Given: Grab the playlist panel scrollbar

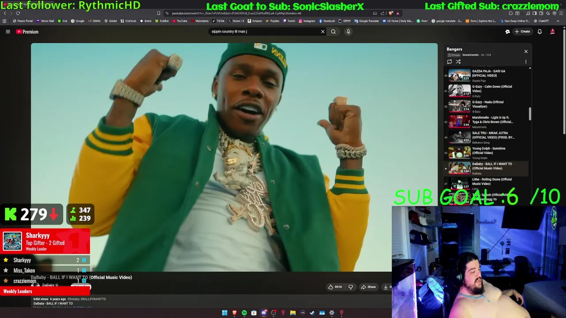Looking at the screenshot, I should (530, 114).
